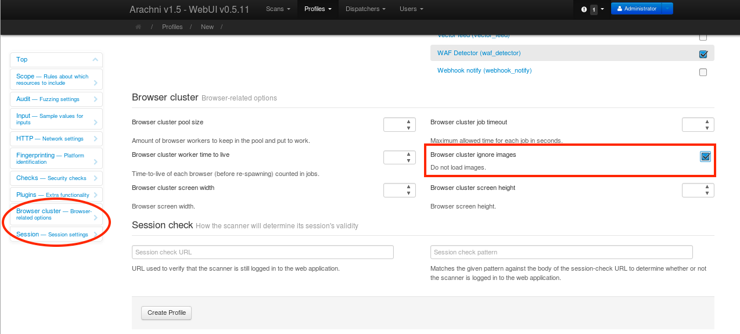Toggle the Vector feed plugin checkbox
The height and width of the screenshot is (334, 740).
pyautogui.click(x=703, y=37)
